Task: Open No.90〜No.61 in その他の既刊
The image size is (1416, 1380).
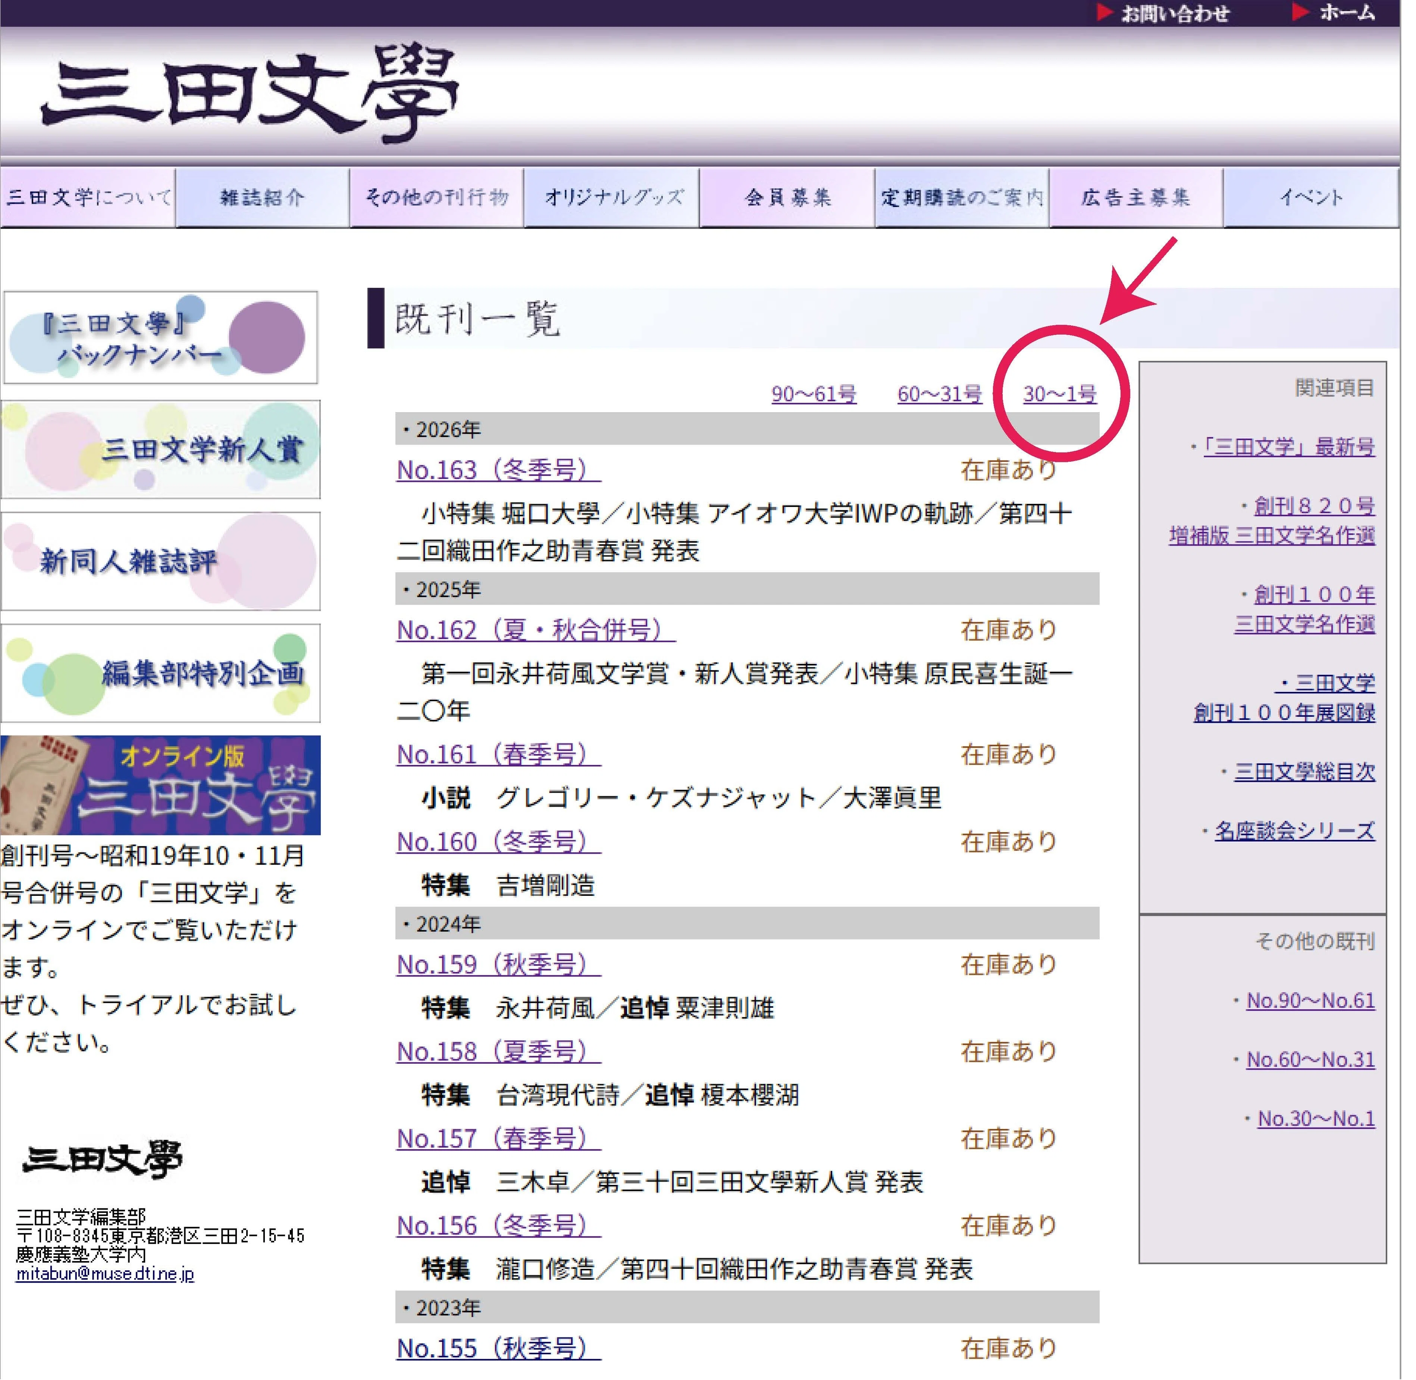Action: click(1311, 1001)
